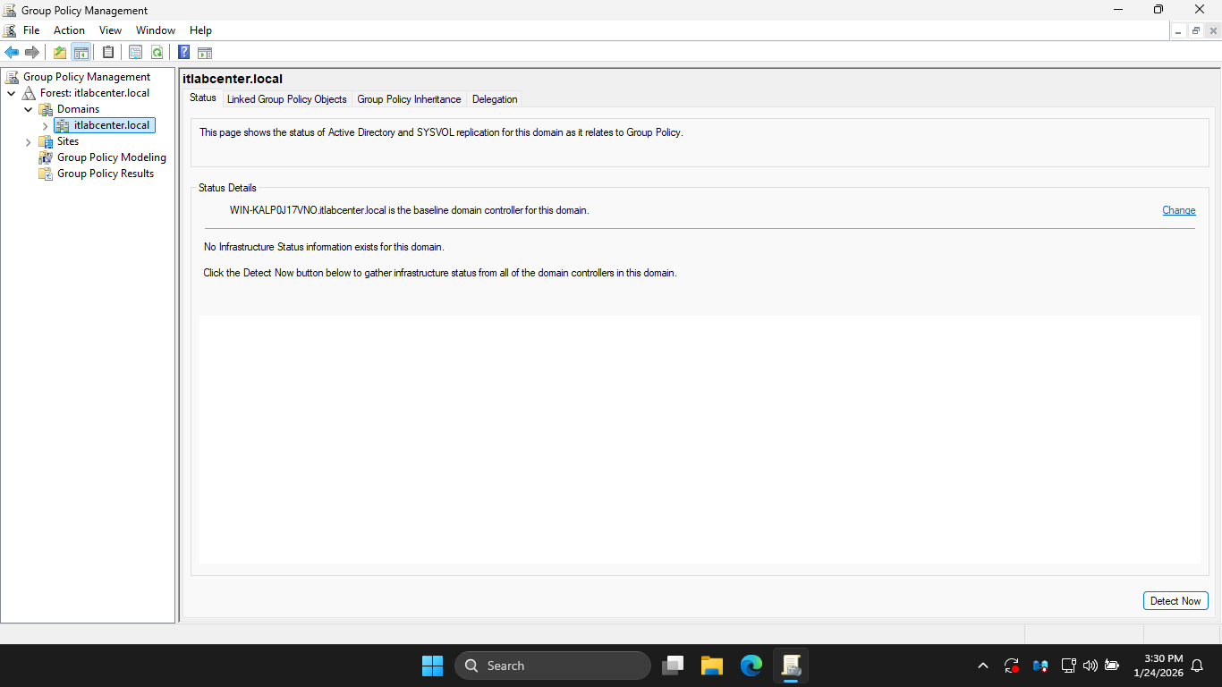1222x687 pixels.
Task: Toggle Show/Hide Console Tree toolbar button
Action: coord(81,53)
